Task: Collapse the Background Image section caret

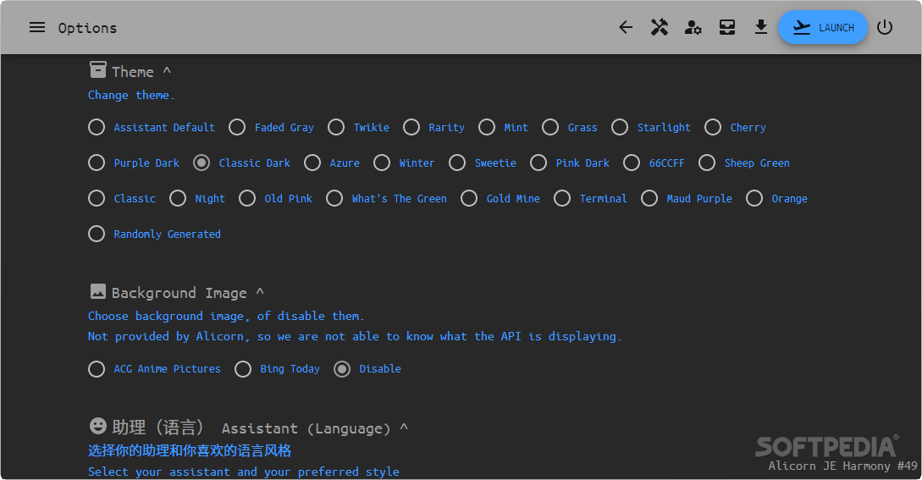Action: 260,292
